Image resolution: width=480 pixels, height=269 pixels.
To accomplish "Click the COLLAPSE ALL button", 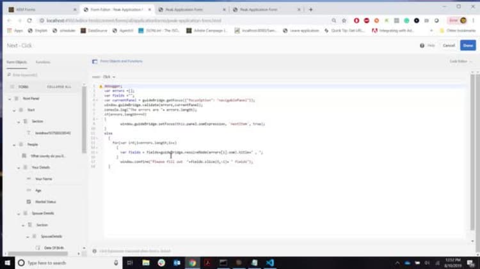I will tap(59, 87).
